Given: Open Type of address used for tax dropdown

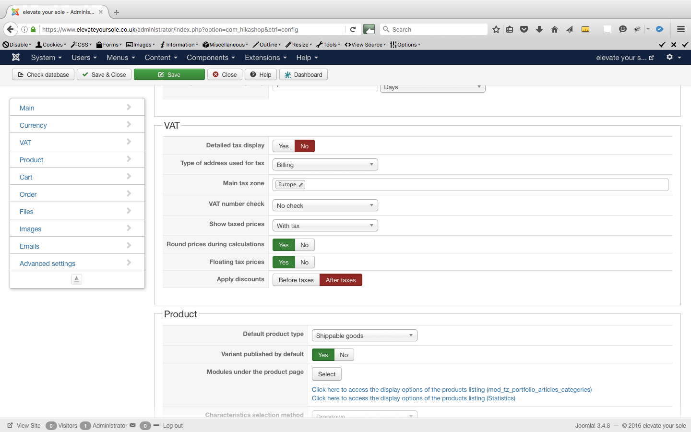Looking at the screenshot, I should point(325,165).
